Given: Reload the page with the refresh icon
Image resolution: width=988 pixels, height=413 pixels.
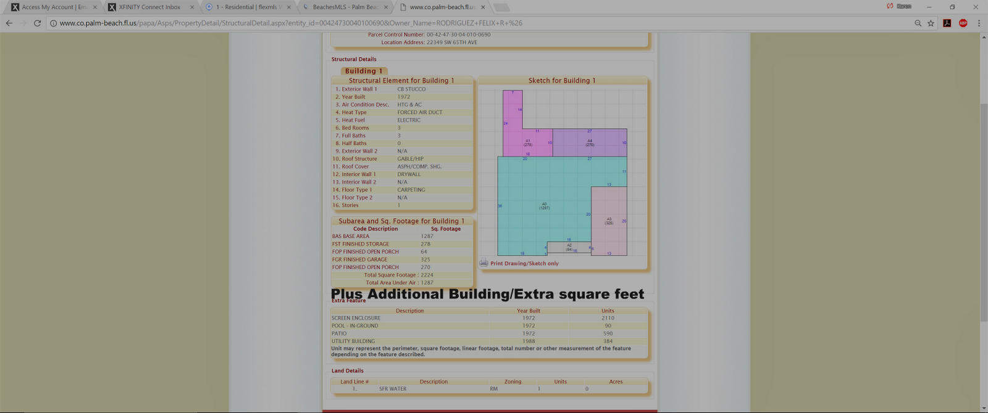Looking at the screenshot, I should click(37, 23).
